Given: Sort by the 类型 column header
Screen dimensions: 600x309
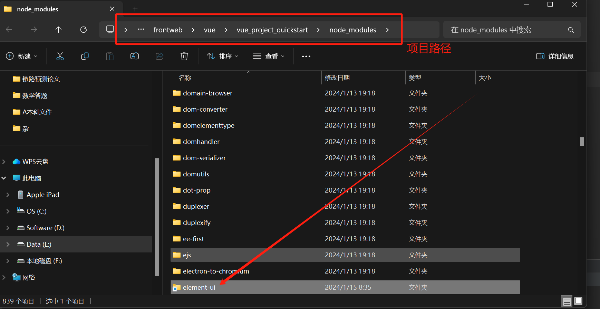Looking at the screenshot, I should (441, 78).
